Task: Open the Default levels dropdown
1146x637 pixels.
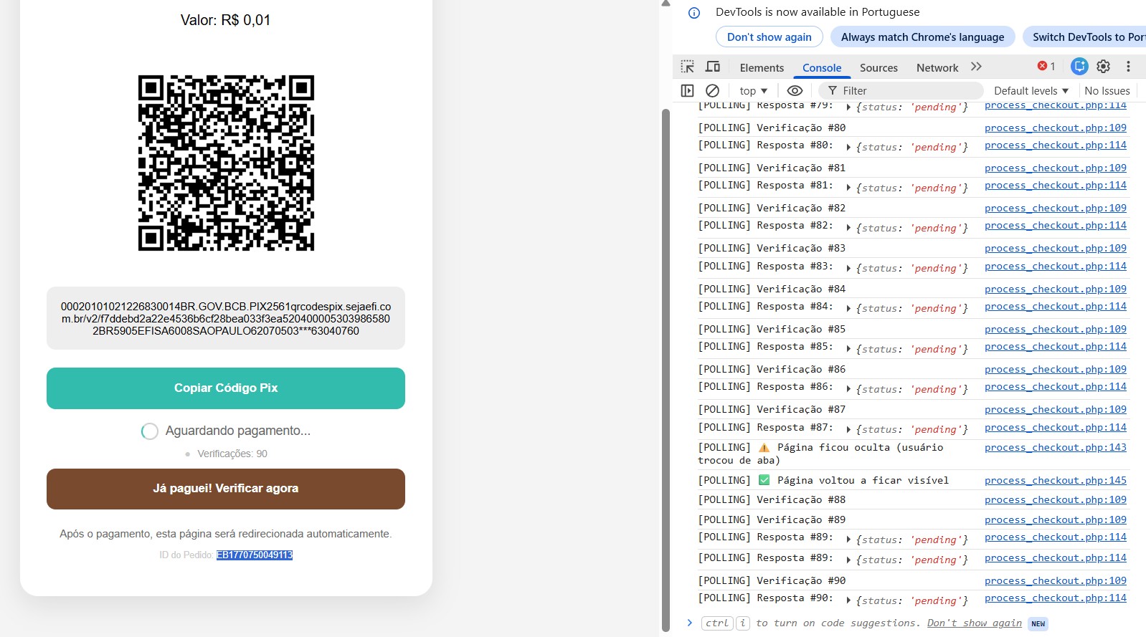Action: [x=1031, y=90]
